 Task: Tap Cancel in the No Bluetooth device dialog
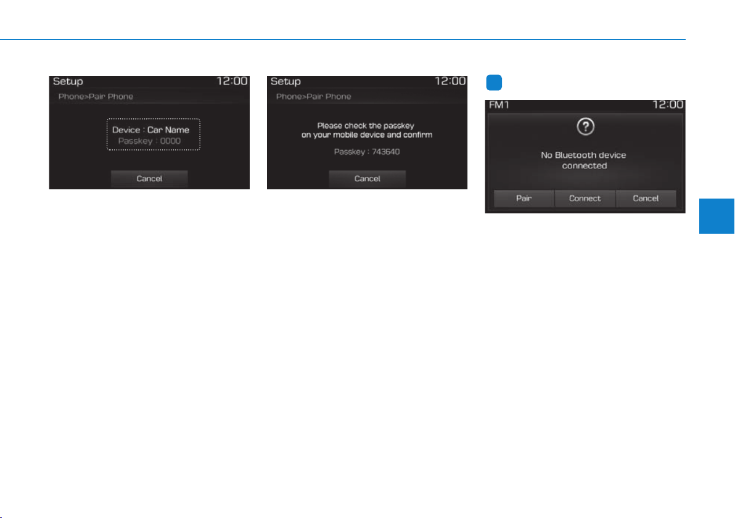click(646, 199)
